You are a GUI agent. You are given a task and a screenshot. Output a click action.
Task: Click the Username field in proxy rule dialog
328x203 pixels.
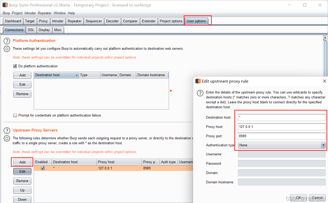tap(282, 154)
